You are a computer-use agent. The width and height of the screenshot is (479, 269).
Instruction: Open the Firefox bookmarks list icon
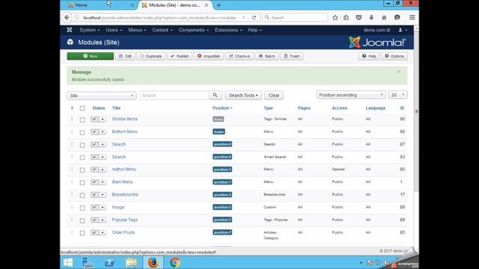346,18
